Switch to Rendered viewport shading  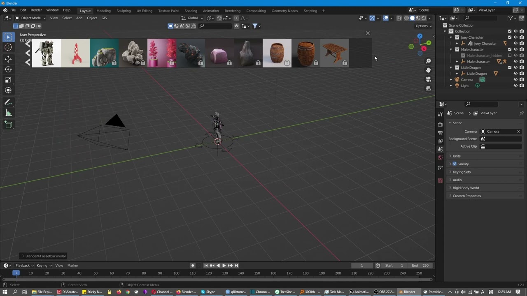coord(424,18)
